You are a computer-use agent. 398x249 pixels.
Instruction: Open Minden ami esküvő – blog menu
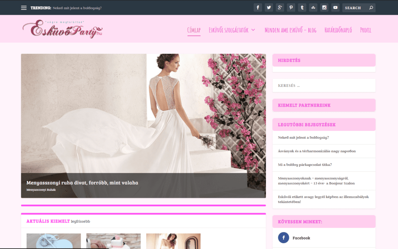[x=290, y=30]
